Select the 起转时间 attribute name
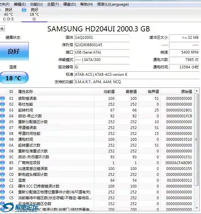Screen dimensions: 201x214 pos(26,110)
